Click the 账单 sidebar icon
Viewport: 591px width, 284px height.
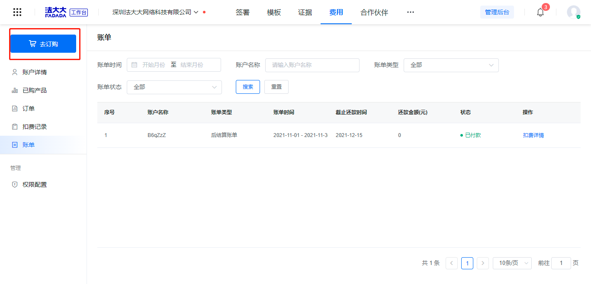[x=15, y=145]
